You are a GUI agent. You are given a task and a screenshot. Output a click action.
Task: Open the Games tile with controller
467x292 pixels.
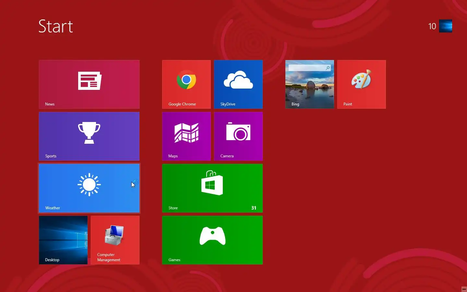point(212,240)
